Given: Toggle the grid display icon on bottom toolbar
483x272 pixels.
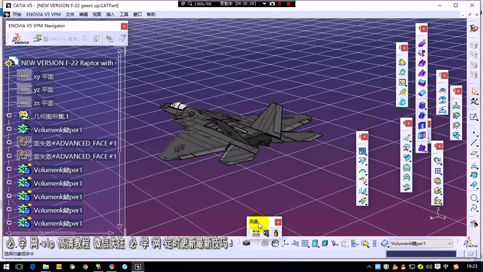Looking at the screenshot, I should coord(305,244).
